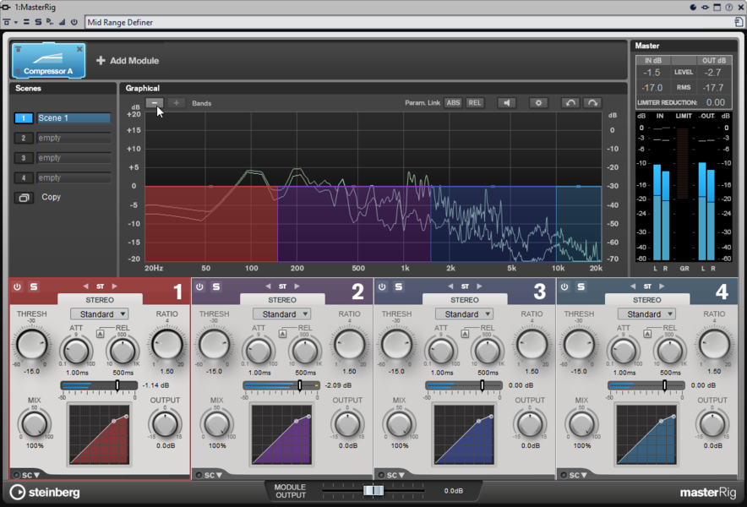Screen dimensions: 747x507
Task: Toggle band 3 power button
Action: (x=382, y=286)
